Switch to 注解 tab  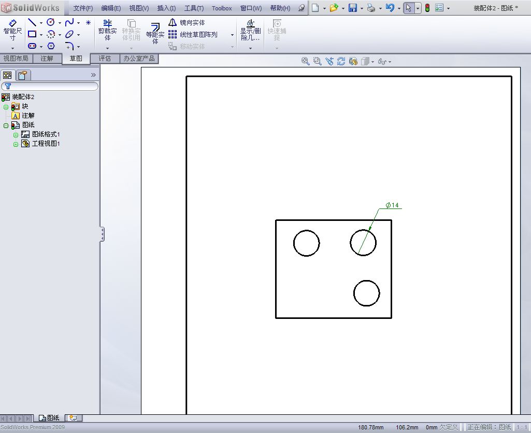click(47, 58)
